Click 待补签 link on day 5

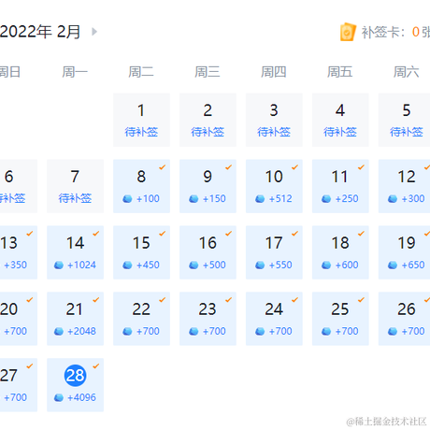pyautogui.click(x=407, y=132)
